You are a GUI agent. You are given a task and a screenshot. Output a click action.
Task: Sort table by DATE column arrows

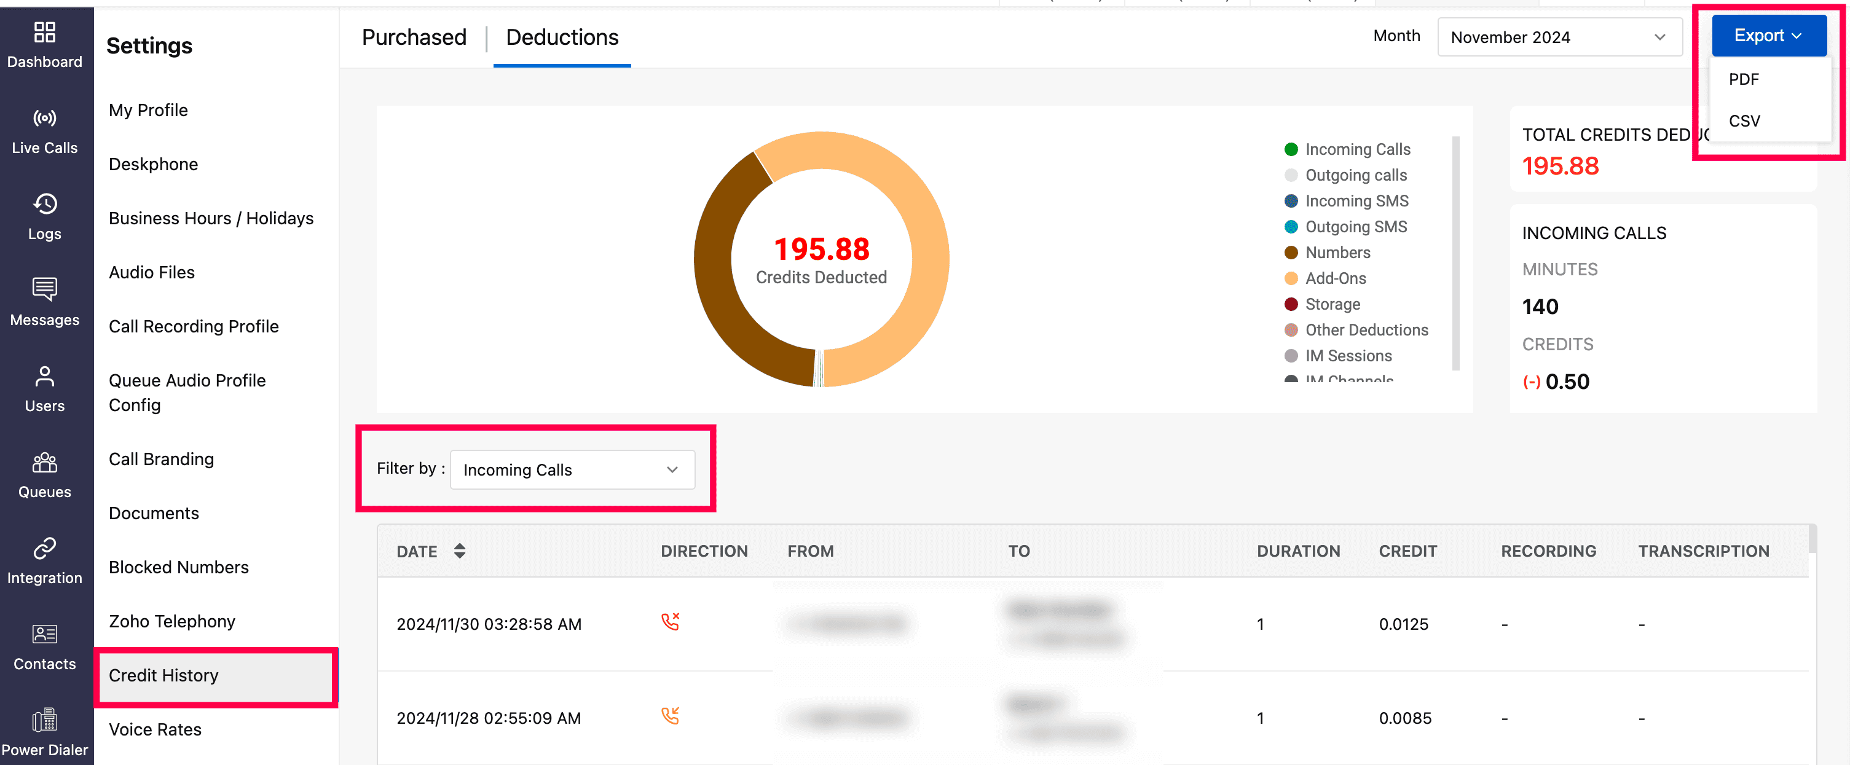[x=460, y=551]
